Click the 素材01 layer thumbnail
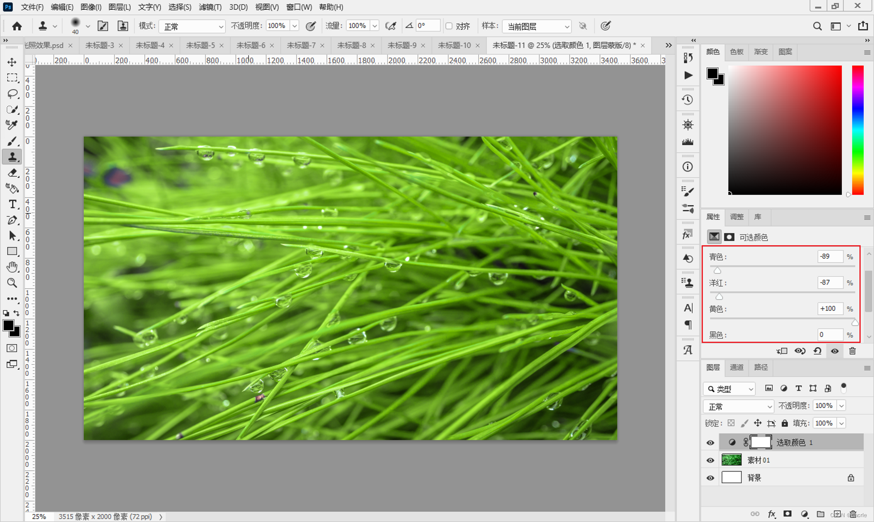Viewport: 874px width, 522px height. point(732,460)
